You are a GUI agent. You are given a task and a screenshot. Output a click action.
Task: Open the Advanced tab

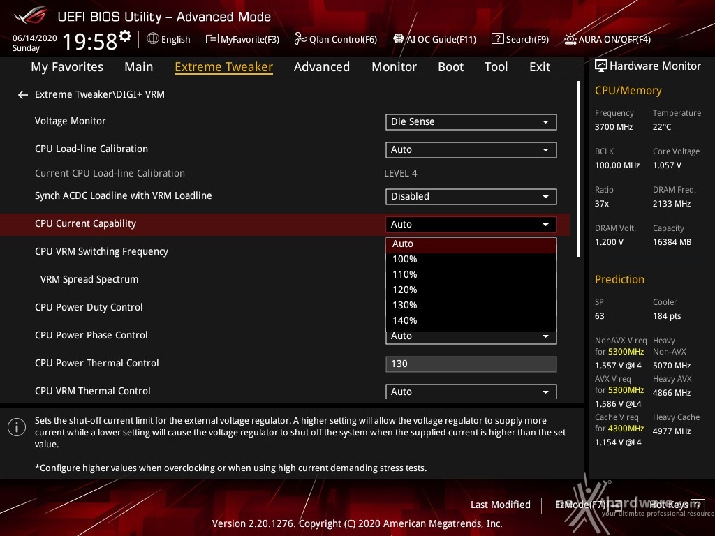pyautogui.click(x=322, y=67)
